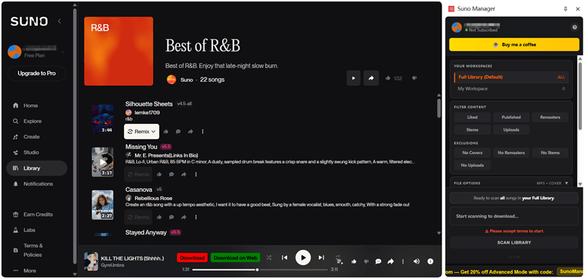
Task: Open comments from the player bar
Action: [x=378, y=262]
